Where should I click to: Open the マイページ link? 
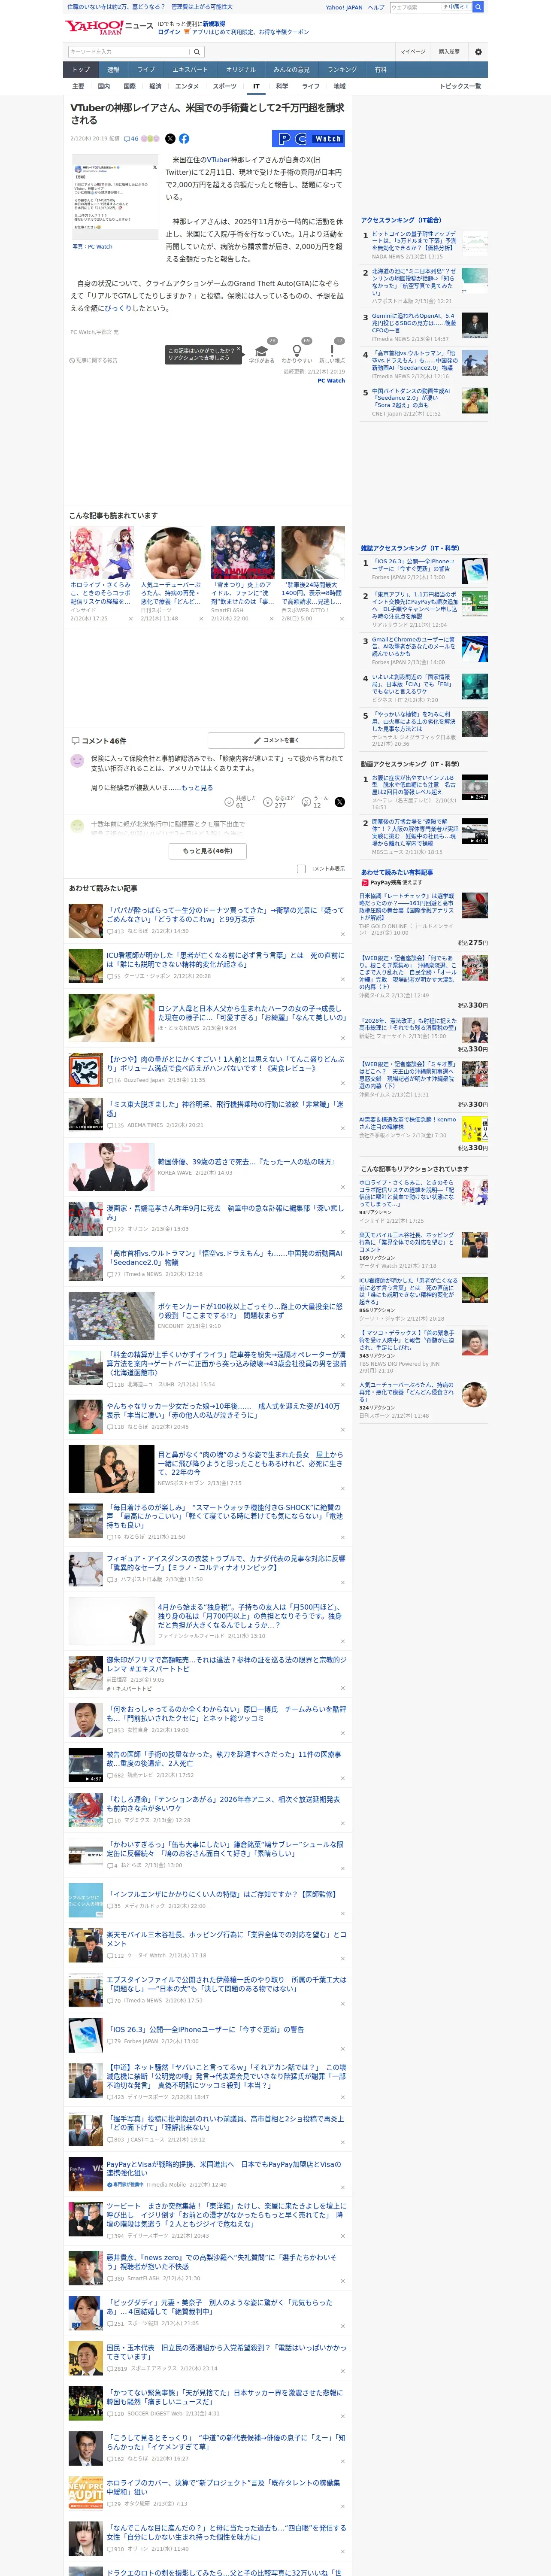(x=412, y=52)
